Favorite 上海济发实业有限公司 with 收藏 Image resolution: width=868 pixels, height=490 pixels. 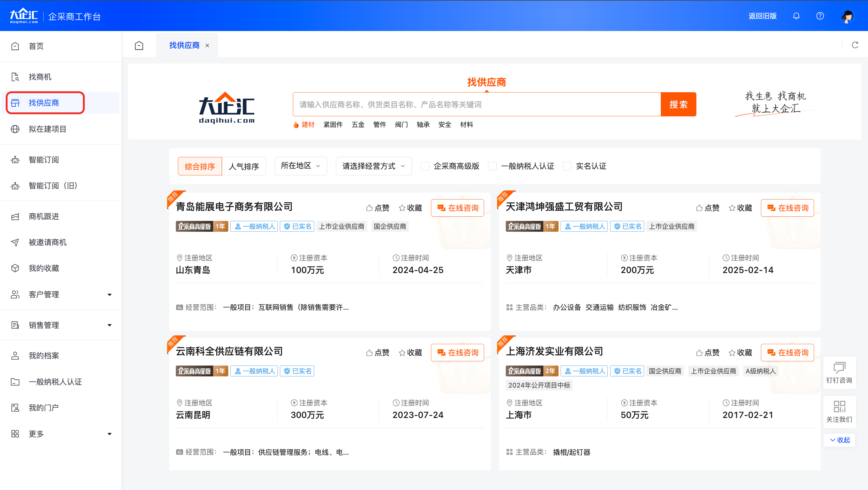tap(740, 353)
